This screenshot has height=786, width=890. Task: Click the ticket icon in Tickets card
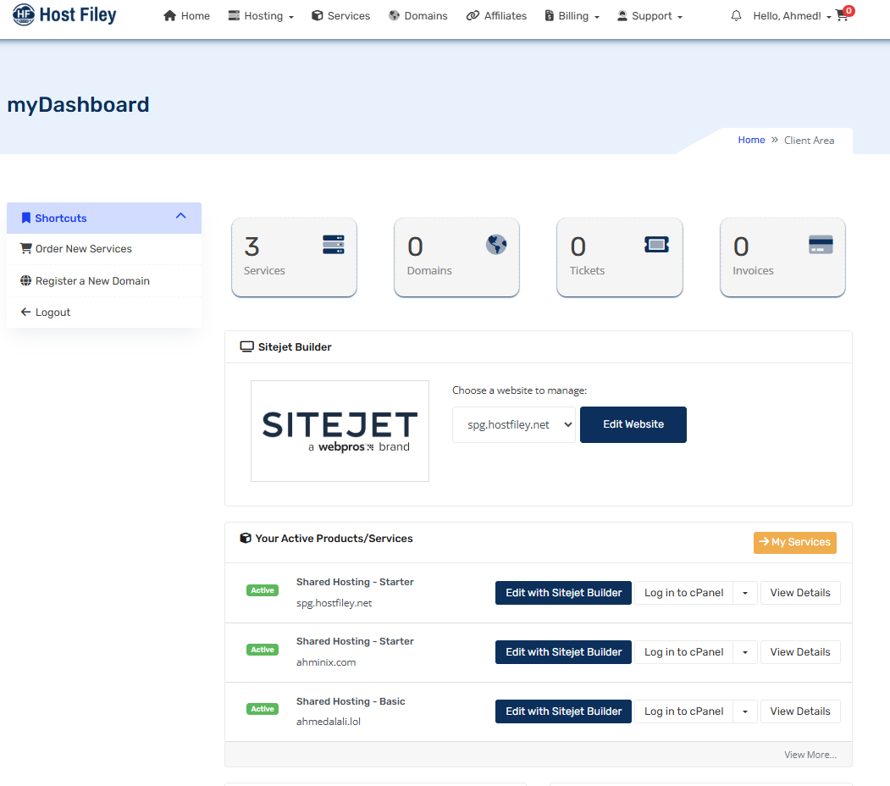657,245
